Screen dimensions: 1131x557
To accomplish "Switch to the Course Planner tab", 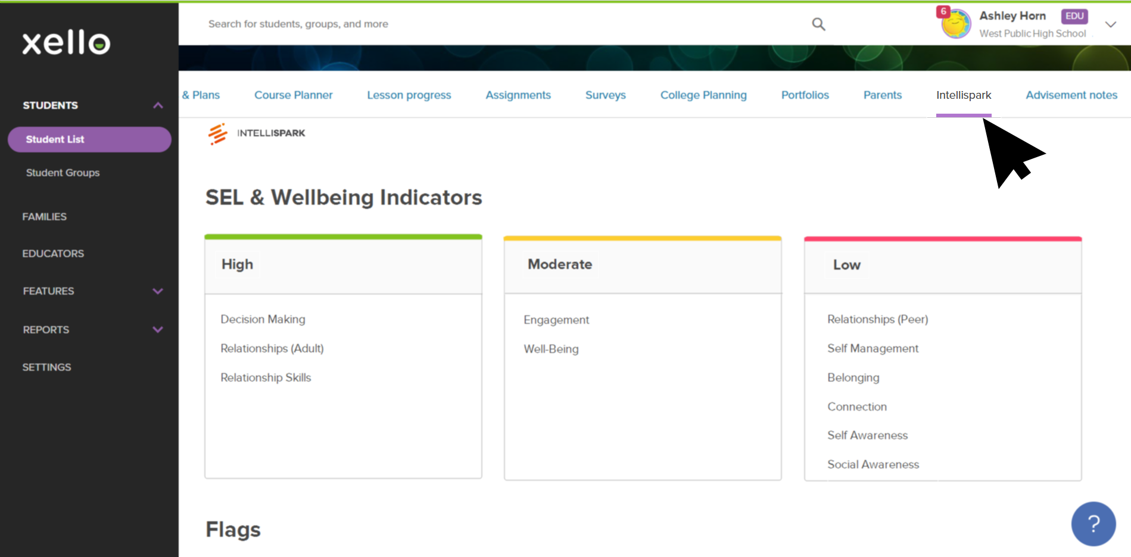I will click(x=293, y=95).
